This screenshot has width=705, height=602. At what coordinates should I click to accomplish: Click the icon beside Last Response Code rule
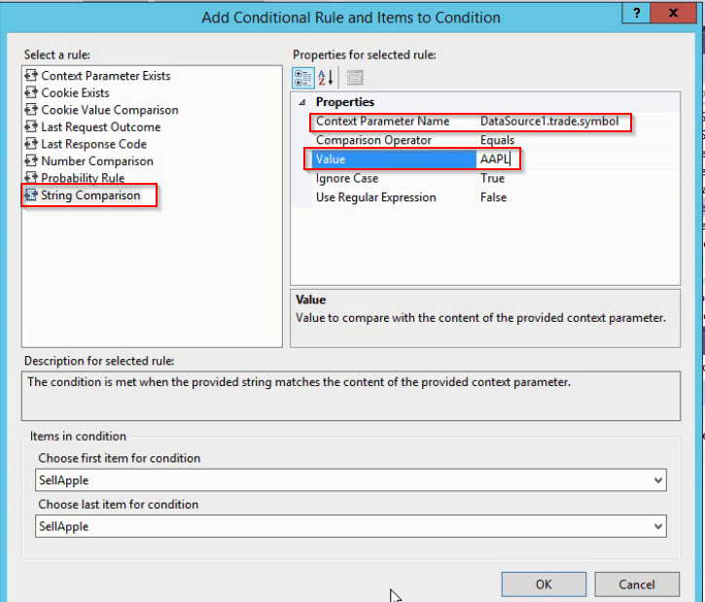click(30, 144)
